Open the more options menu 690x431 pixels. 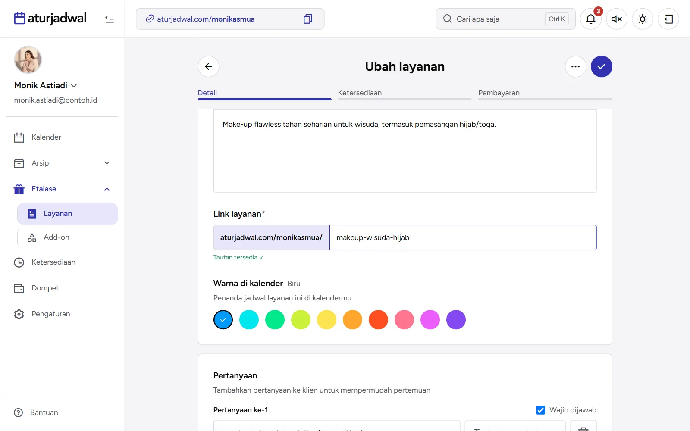pos(575,66)
